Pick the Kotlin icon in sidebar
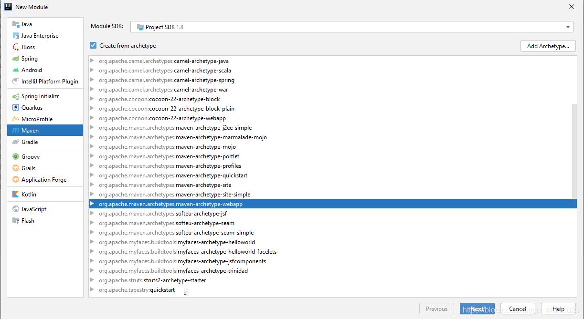Viewport: 584px width, 319px height. [x=16, y=195]
